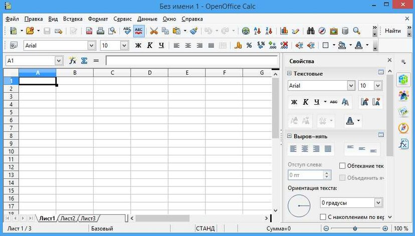The height and width of the screenshot is (236, 415).
Task: Switch to the Лист2 sheet tab
Action: coord(68,218)
